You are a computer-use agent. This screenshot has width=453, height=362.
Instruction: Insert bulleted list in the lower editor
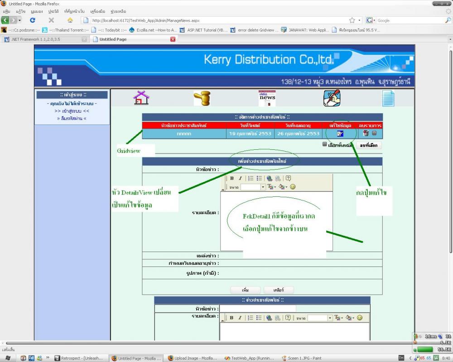coord(259,318)
